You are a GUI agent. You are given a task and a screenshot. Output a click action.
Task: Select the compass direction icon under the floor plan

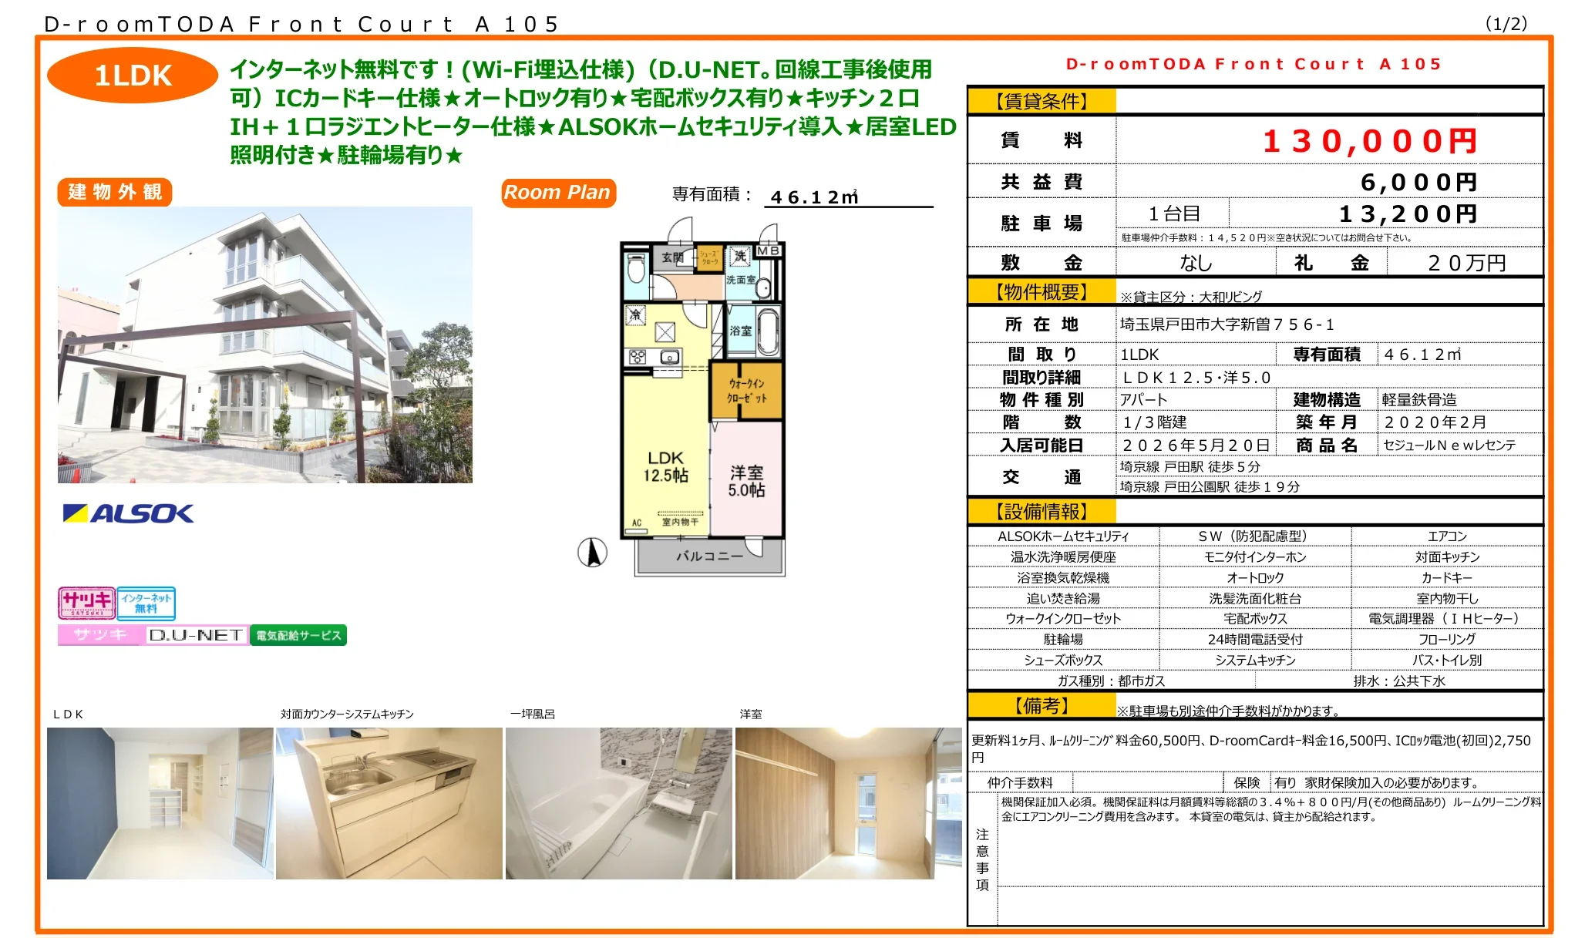(x=592, y=553)
